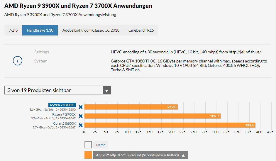This screenshot has width=276, height=161.
Task: Click the 388.4 bar for Core i5 8600K
Action: pos(170,125)
